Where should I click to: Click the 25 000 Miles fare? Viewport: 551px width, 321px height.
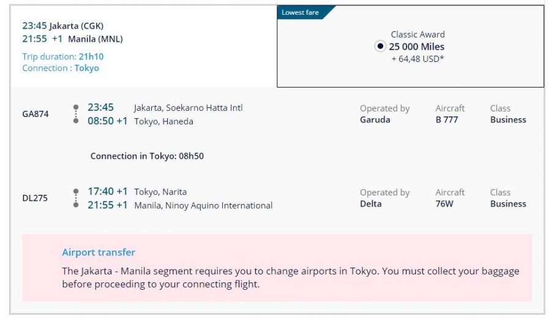pos(417,47)
